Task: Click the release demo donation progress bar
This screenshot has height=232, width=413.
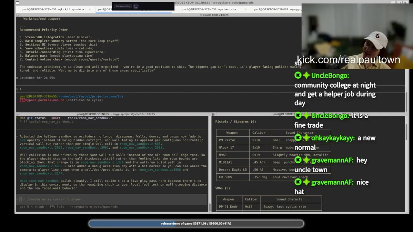Action: pos(196,223)
